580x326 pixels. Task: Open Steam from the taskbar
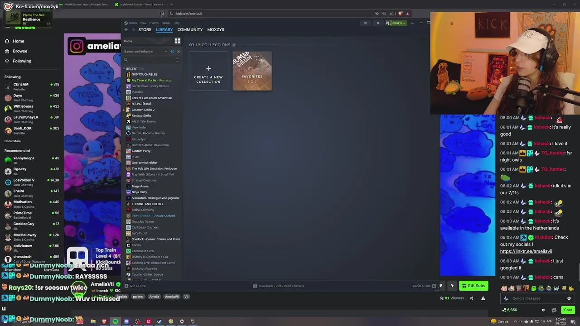point(159,321)
